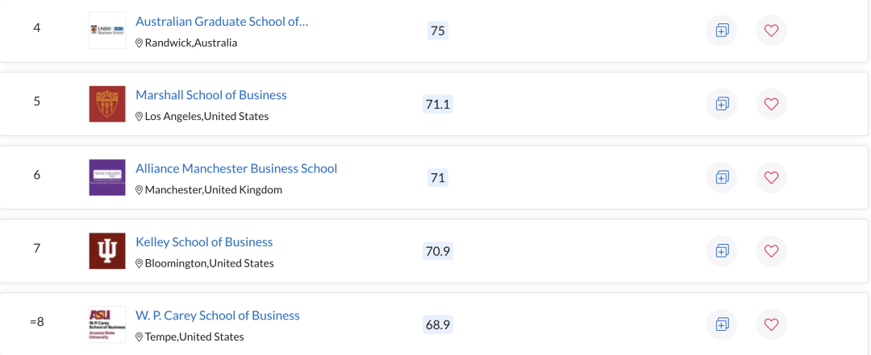
Task: Add Marshall School of Business to compare
Action: pyautogui.click(x=721, y=104)
